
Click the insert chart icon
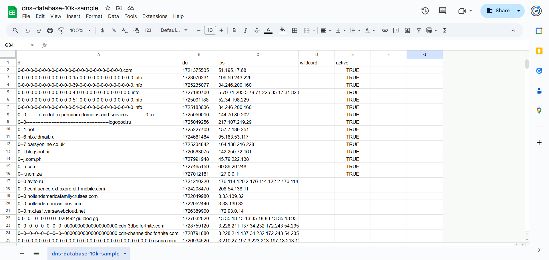407,31
